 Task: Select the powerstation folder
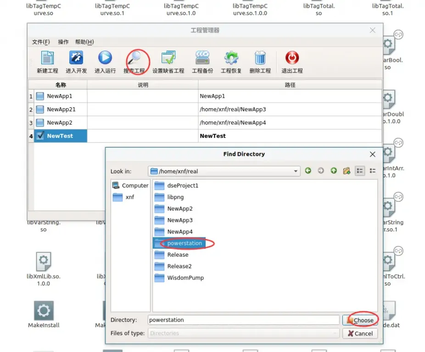coord(179,243)
